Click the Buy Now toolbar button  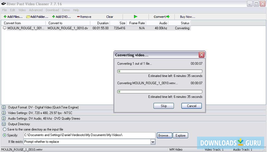click(x=187, y=17)
